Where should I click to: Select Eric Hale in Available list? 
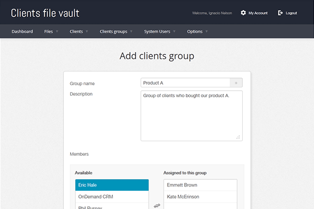pos(112,185)
